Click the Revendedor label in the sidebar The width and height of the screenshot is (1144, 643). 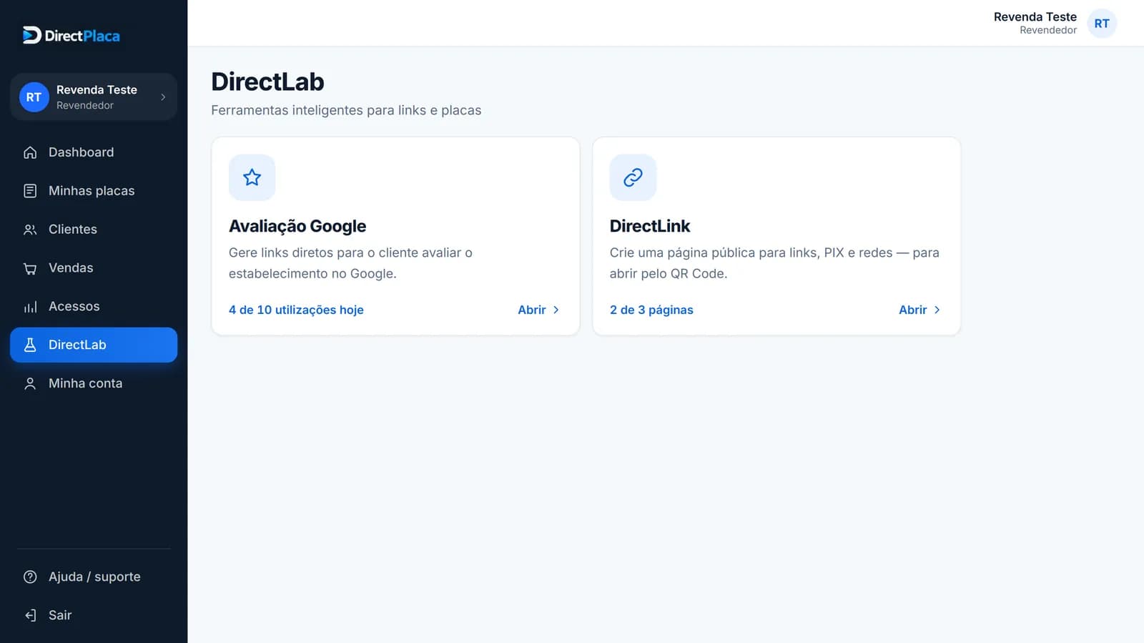point(85,105)
